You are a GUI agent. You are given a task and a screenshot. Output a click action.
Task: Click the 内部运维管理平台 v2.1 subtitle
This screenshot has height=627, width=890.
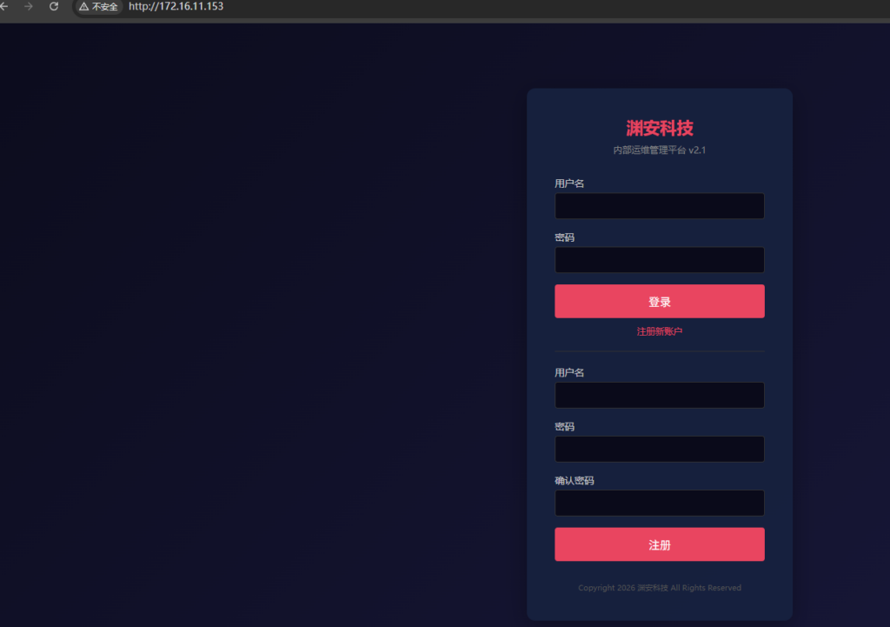[x=659, y=150]
